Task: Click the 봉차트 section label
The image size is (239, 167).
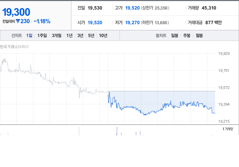Action: click(x=161, y=35)
